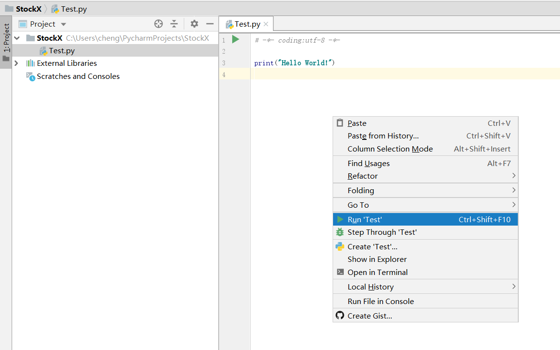Expand the External Libraries node
The image size is (560, 350).
click(17, 63)
